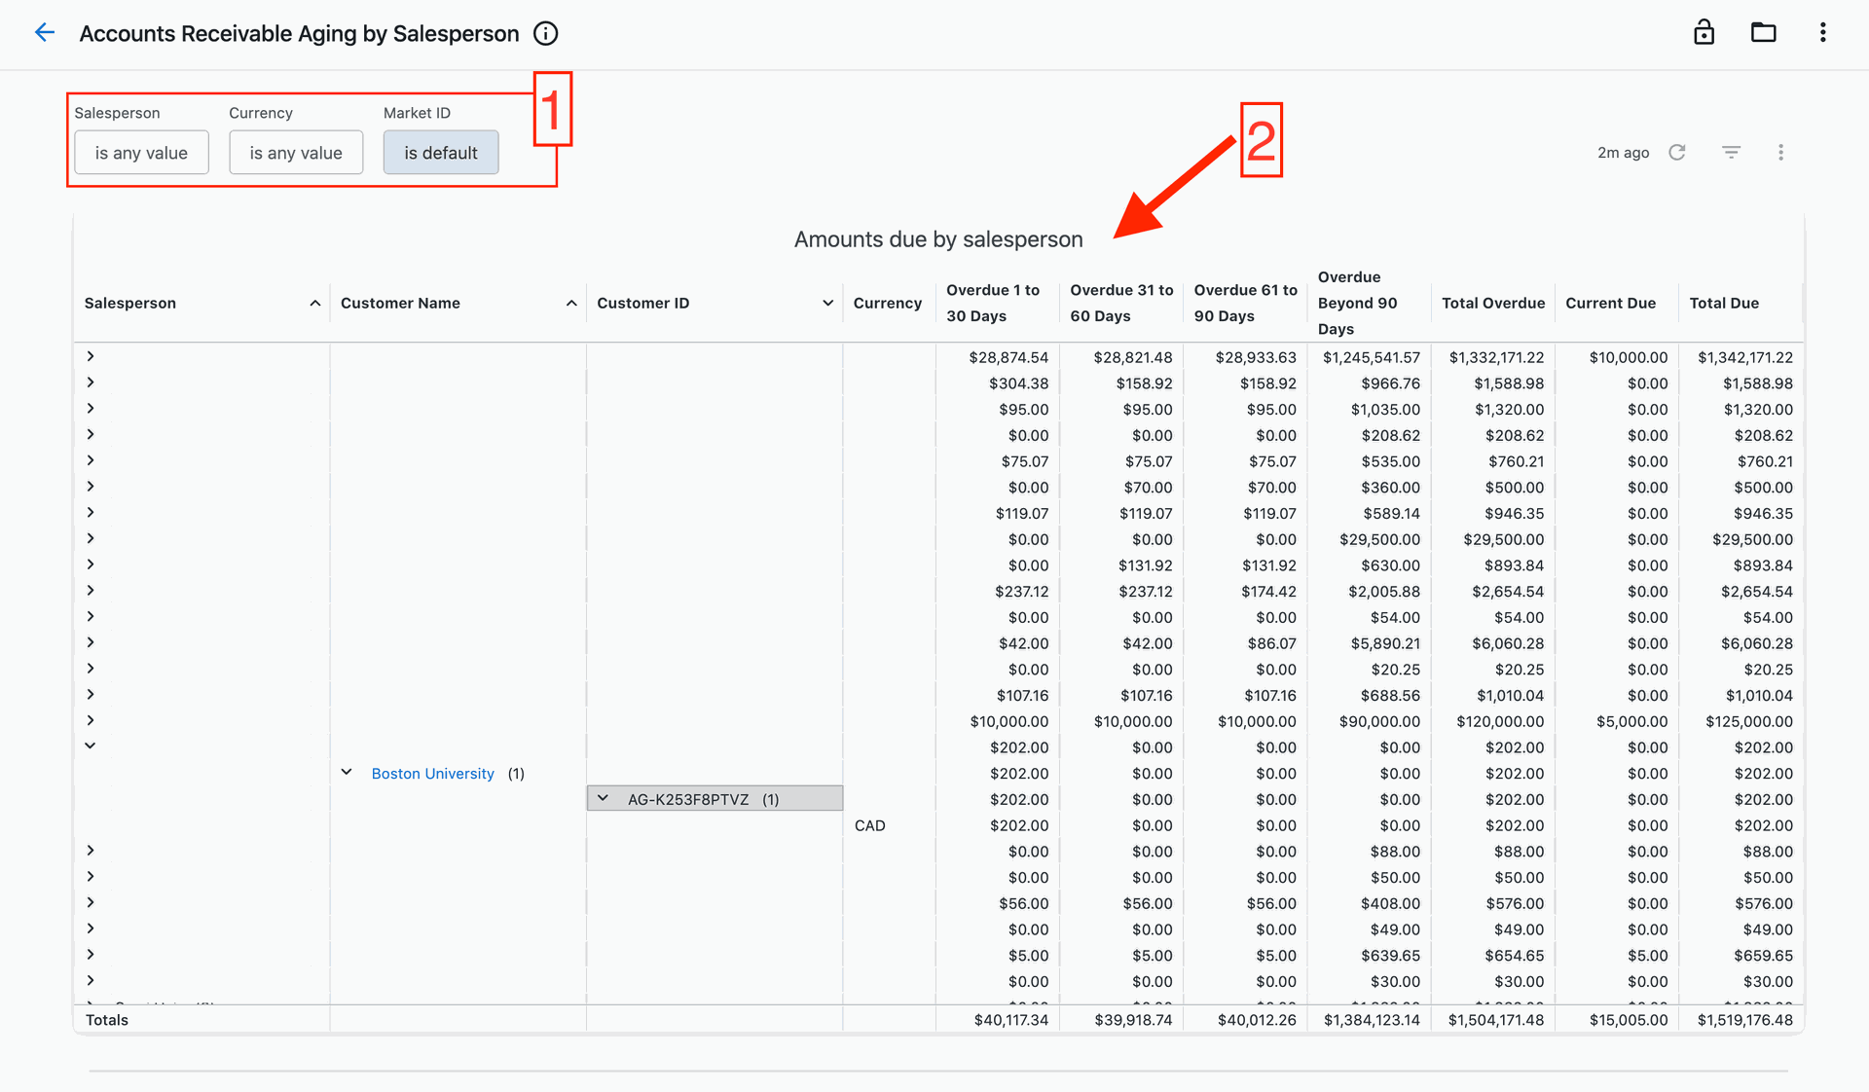Open the folder icon in header
The image size is (1869, 1092).
point(1763,33)
